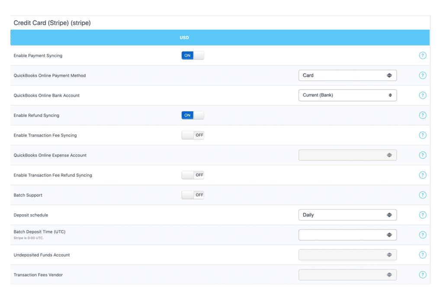
Task: Turn on Enable Transaction Fee Syncing
Action: click(x=193, y=135)
